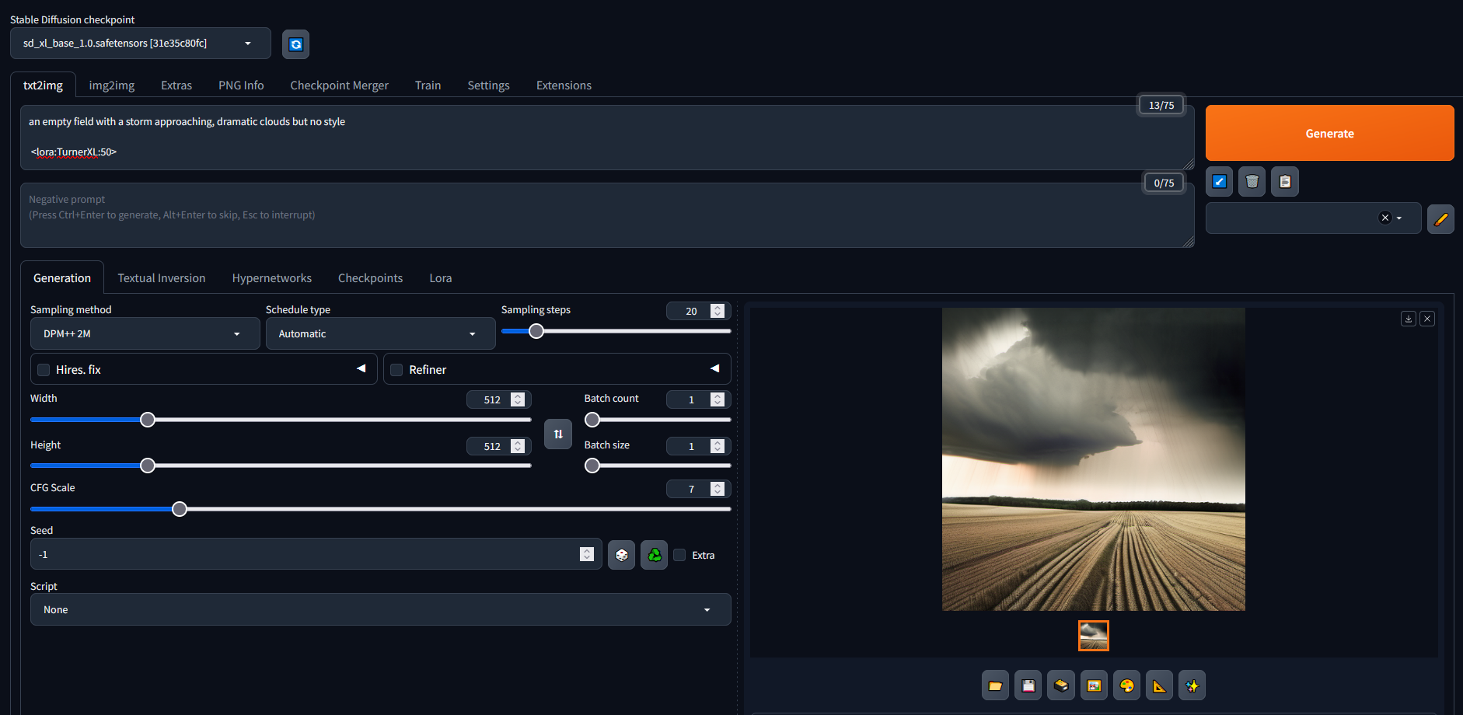Clear the prompt with trash icon
The height and width of the screenshot is (715, 1463).
tap(1252, 181)
